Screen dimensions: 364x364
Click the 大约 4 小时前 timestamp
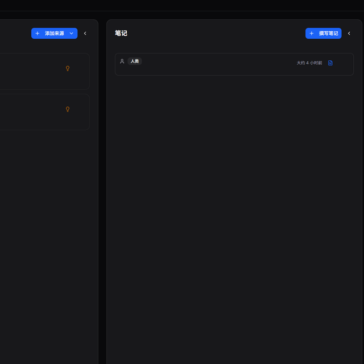click(309, 63)
